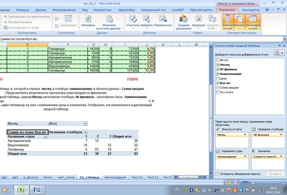Click the Обновить button in field list

click(x=275, y=173)
